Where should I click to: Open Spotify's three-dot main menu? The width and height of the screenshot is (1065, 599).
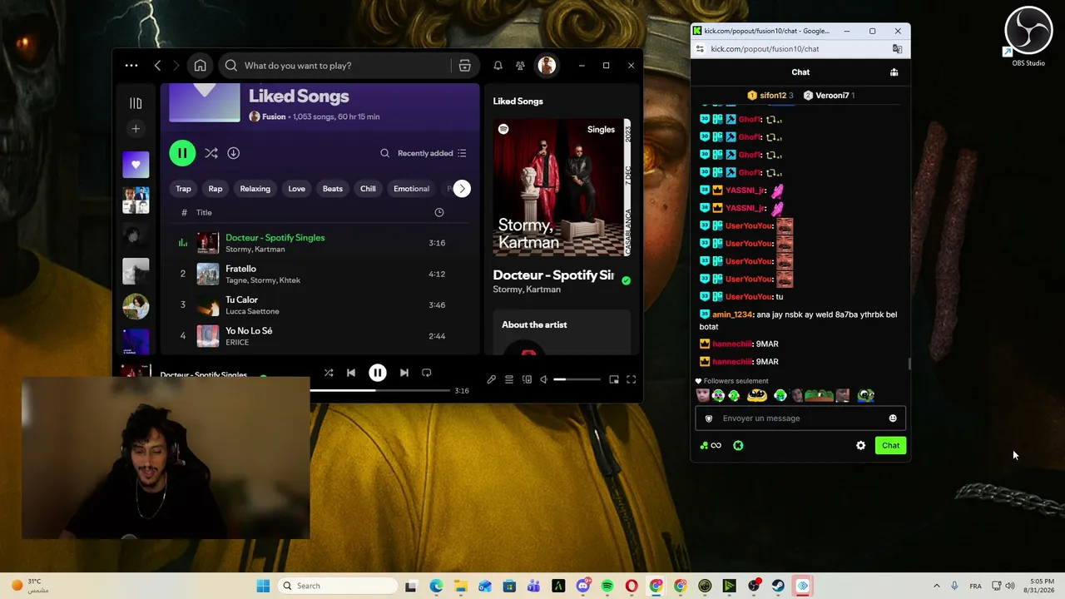pyautogui.click(x=131, y=66)
